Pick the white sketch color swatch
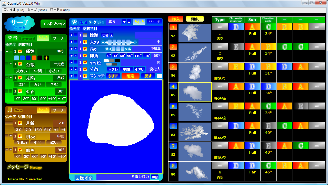 point(159,76)
